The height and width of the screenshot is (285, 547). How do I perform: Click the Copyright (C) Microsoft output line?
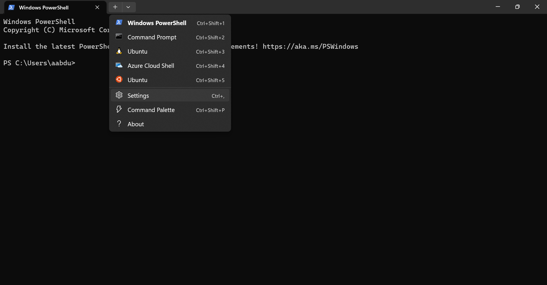pos(56,30)
